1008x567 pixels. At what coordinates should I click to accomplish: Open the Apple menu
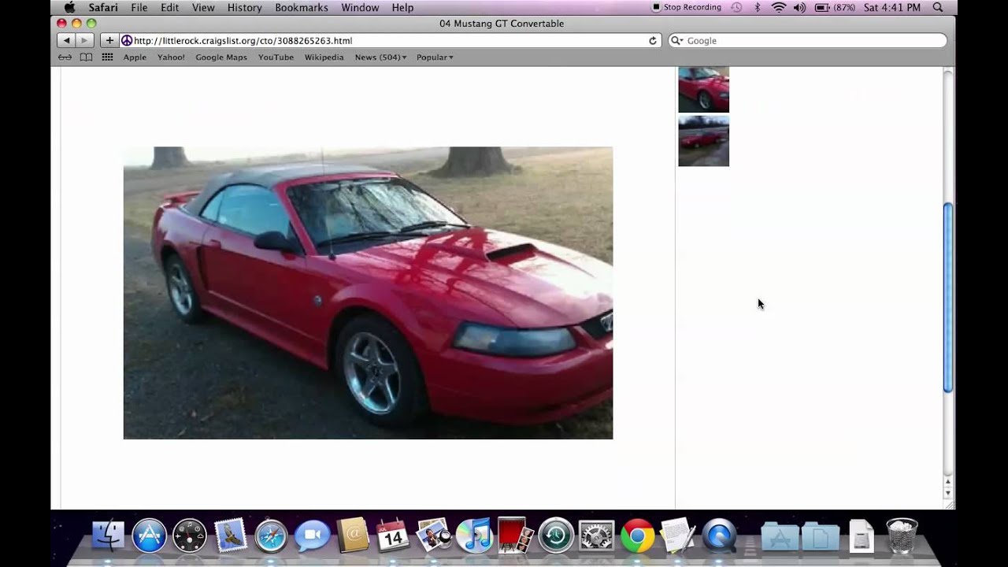click(69, 7)
